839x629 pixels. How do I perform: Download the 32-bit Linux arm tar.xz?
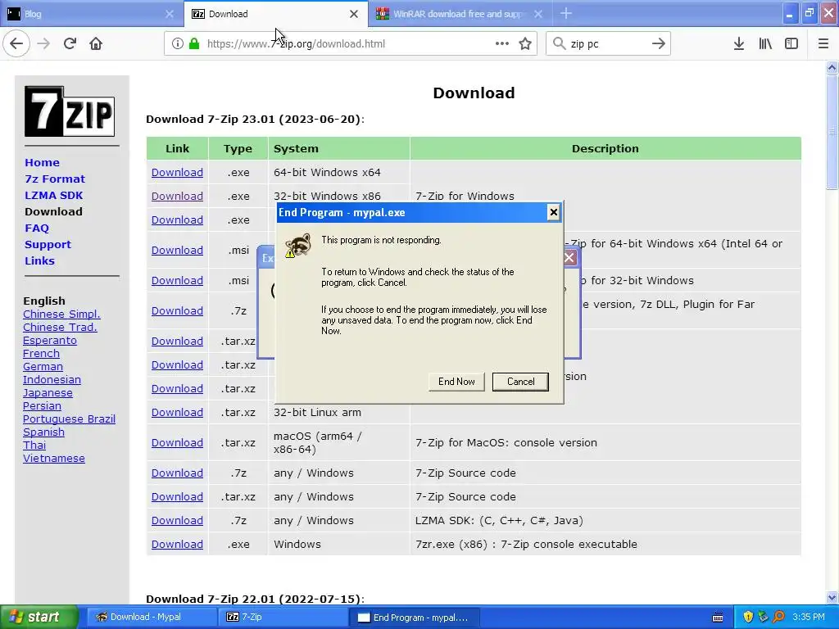[x=177, y=413]
